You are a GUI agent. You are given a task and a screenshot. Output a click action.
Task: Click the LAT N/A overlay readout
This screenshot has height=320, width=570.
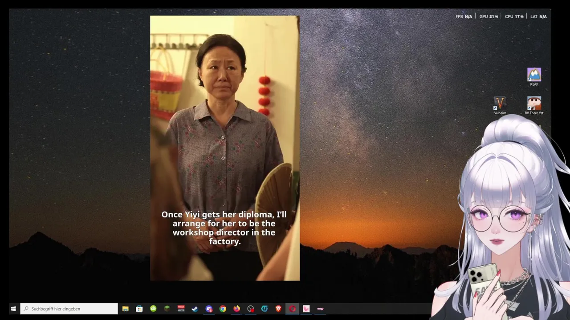[538, 16]
